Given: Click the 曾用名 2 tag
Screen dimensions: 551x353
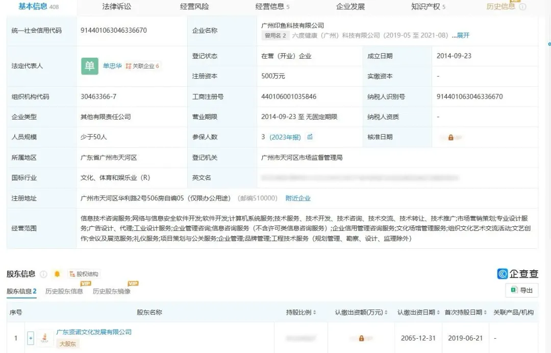Looking at the screenshot, I should (275, 36).
